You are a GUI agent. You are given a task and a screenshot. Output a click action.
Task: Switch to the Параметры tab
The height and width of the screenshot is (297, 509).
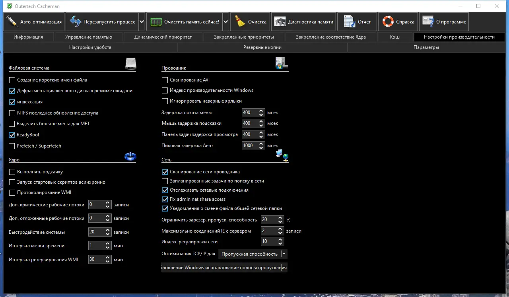(x=426, y=47)
